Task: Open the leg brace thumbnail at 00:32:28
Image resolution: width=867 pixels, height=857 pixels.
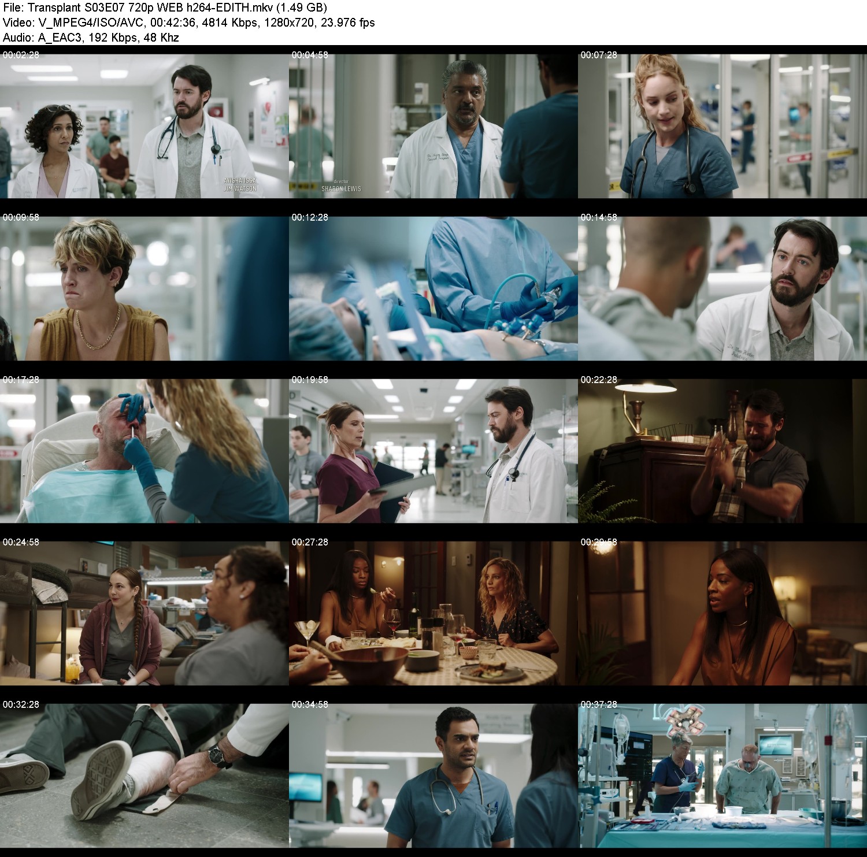Action: tap(144, 776)
